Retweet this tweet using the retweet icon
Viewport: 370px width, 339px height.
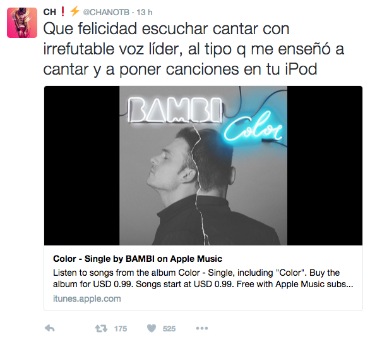(101, 328)
